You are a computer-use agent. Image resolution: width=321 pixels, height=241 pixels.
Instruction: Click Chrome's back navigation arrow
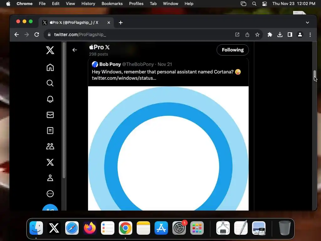pyautogui.click(x=17, y=35)
